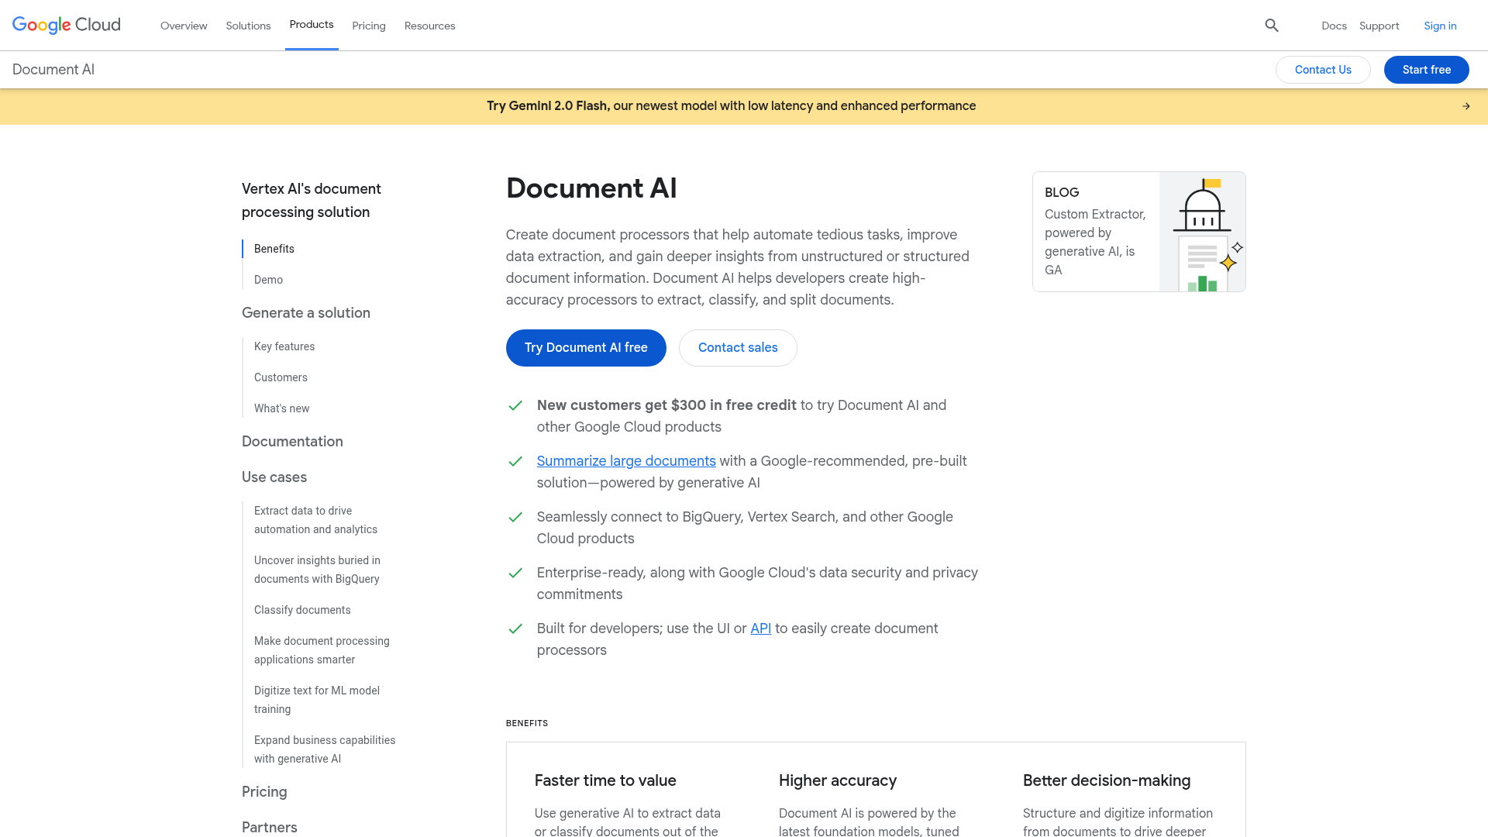Image resolution: width=1488 pixels, height=837 pixels.
Task: Open the Gemini 2.0 Flash announcement banner
Action: [731, 106]
